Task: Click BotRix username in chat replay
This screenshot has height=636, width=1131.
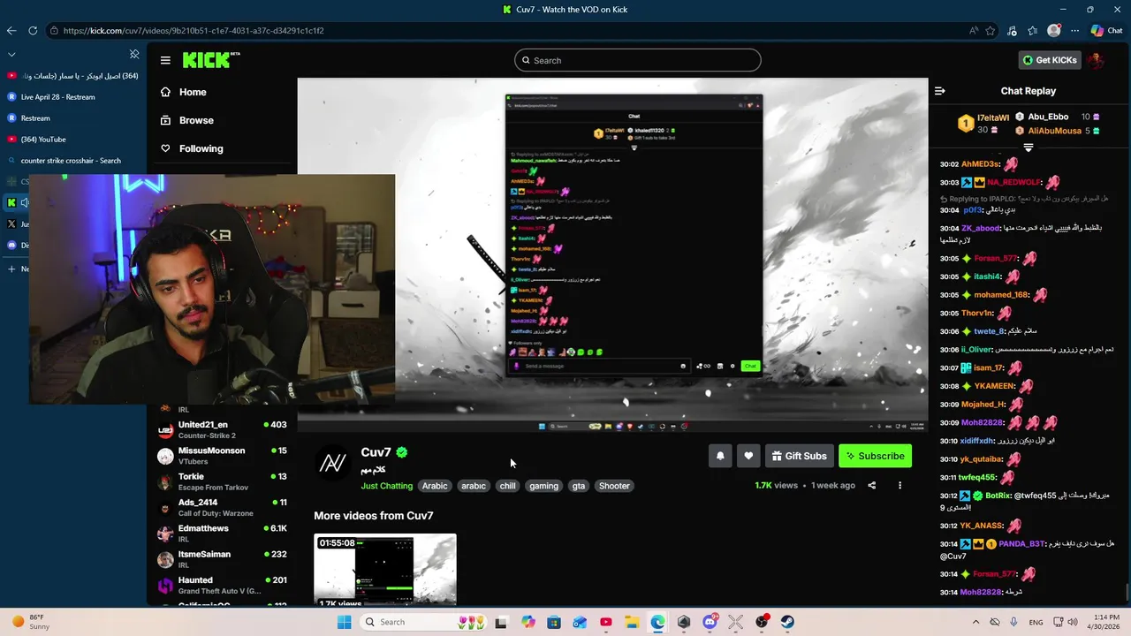Action: (x=998, y=496)
